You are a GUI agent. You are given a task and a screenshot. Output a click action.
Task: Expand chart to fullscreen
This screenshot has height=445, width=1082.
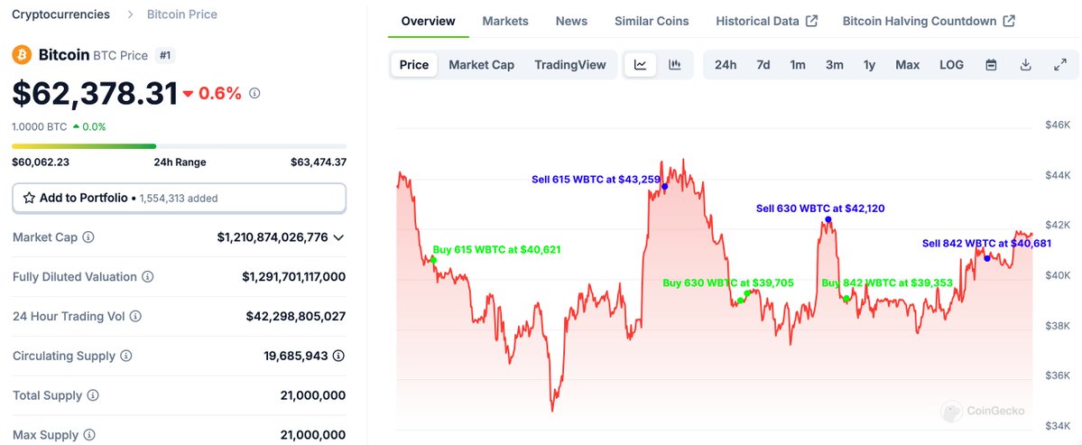coord(1059,65)
